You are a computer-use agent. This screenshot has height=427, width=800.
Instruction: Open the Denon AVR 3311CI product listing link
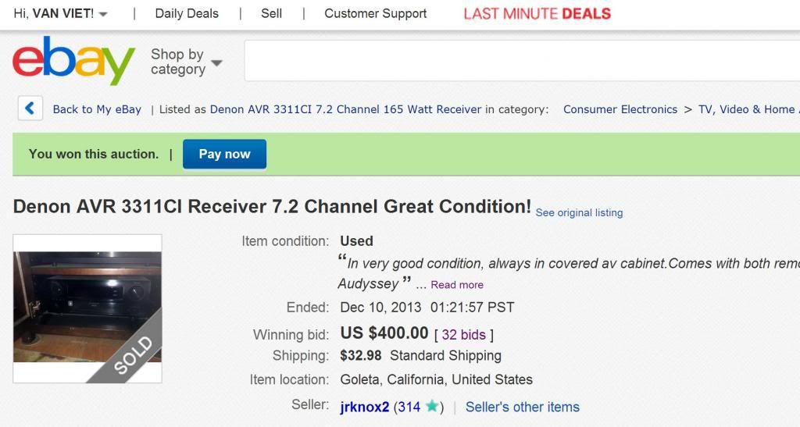pos(345,109)
